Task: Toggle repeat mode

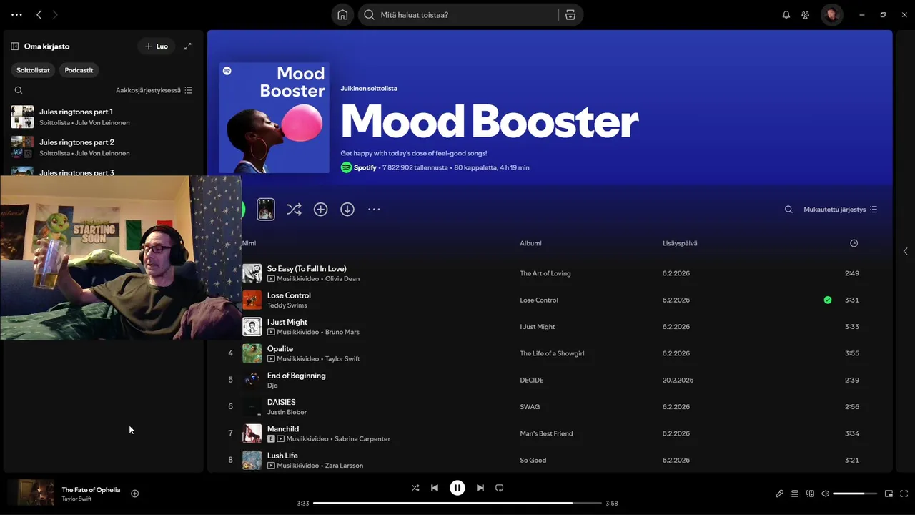Action: tap(500, 488)
